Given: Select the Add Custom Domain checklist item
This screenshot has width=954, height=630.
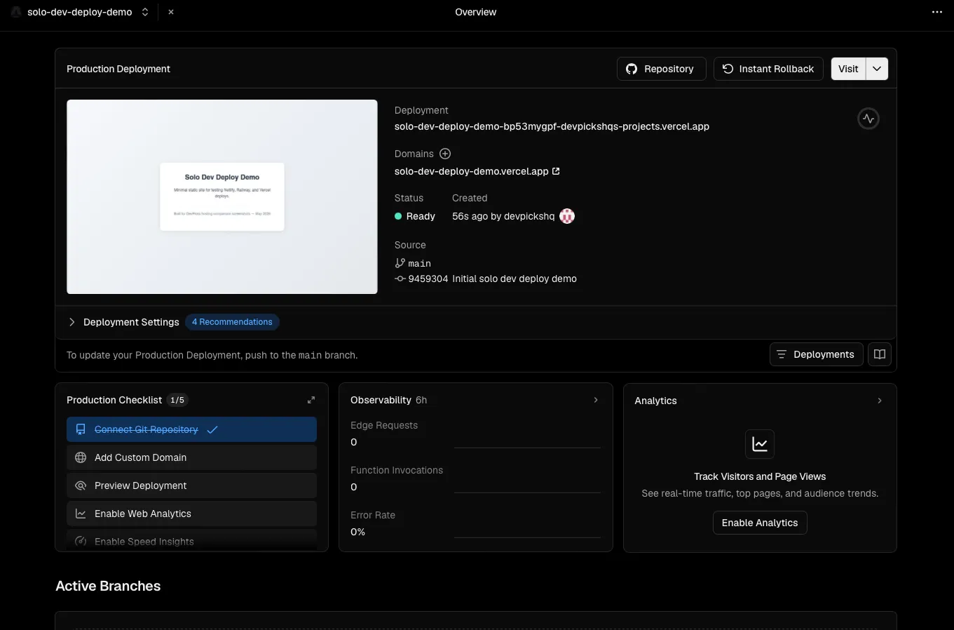Looking at the screenshot, I should point(191,457).
